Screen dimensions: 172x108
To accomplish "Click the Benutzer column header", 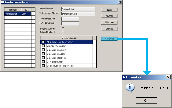I will [x=13, y=10].
